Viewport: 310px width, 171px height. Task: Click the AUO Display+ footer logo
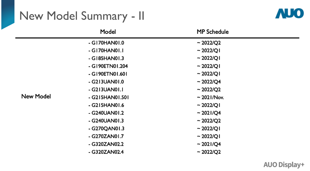pyautogui.click(x=284, y=165)
